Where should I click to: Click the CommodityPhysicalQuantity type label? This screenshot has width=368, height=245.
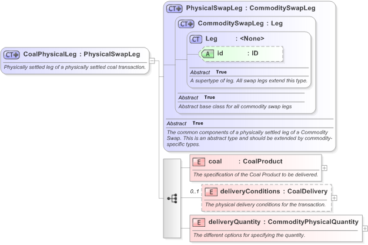click(313, 221)
